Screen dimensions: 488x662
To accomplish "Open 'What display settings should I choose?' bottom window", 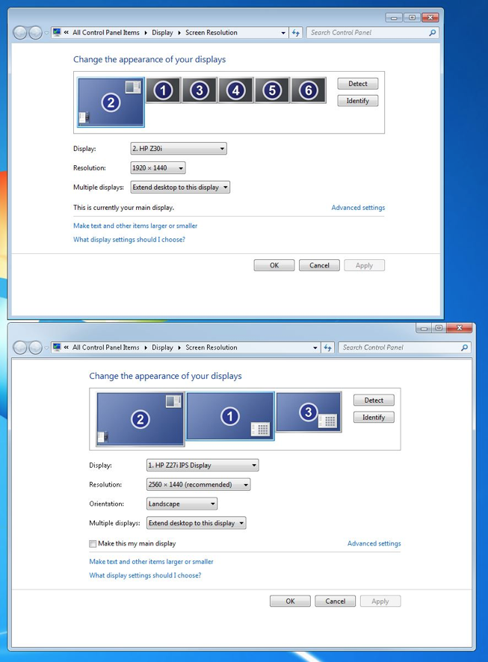I will click(145, 575).
